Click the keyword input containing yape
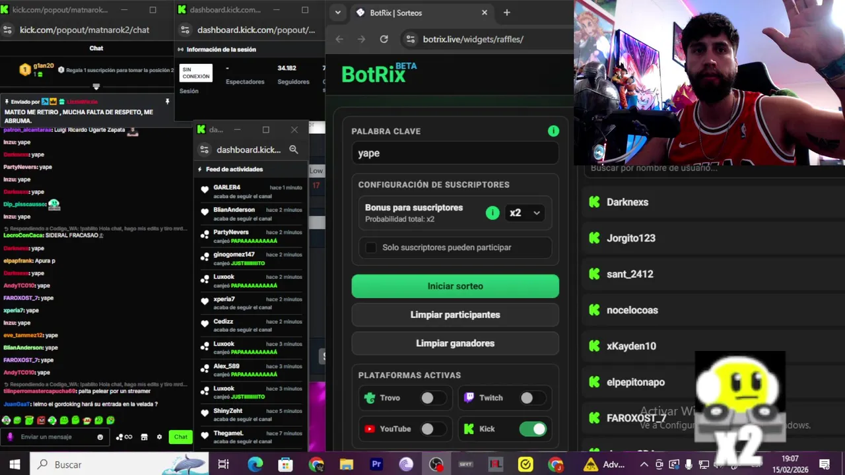 tap(455, 153)
